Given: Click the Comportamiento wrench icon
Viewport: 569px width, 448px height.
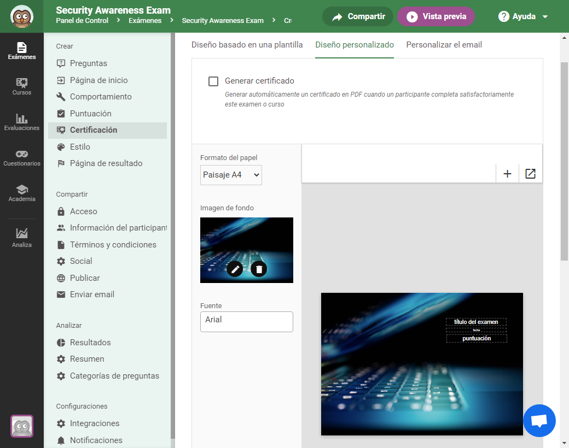Looking at the screenshot, I should click(x=61, y=97).
